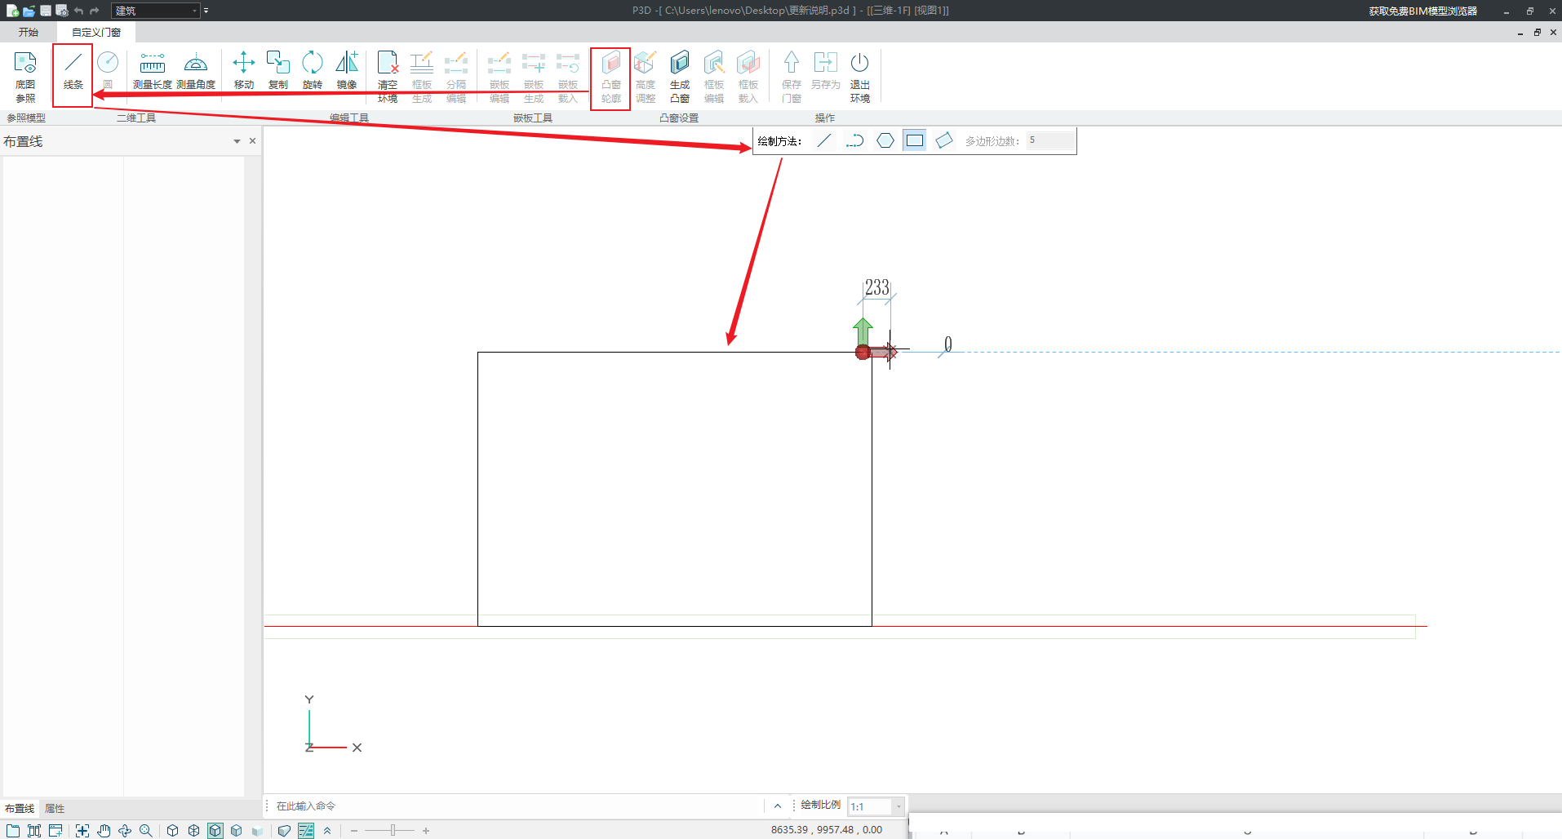Click the 另存为 save-as tool
This screenshot has height=839, width=1562.
tap(826, 71)
